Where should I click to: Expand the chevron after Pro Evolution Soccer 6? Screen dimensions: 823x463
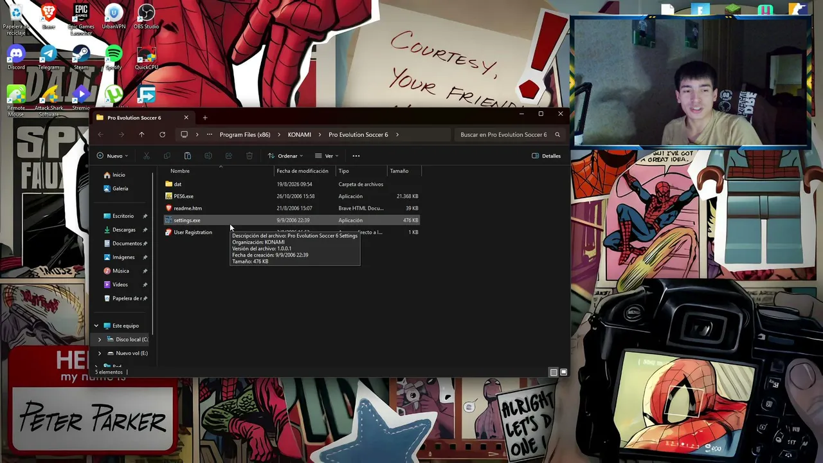tap(397, 134)
